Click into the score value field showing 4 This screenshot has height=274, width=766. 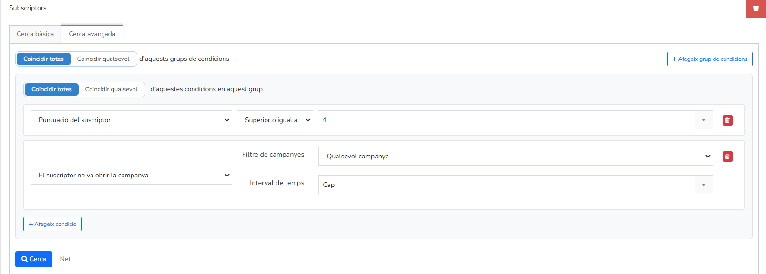(506, 120)
